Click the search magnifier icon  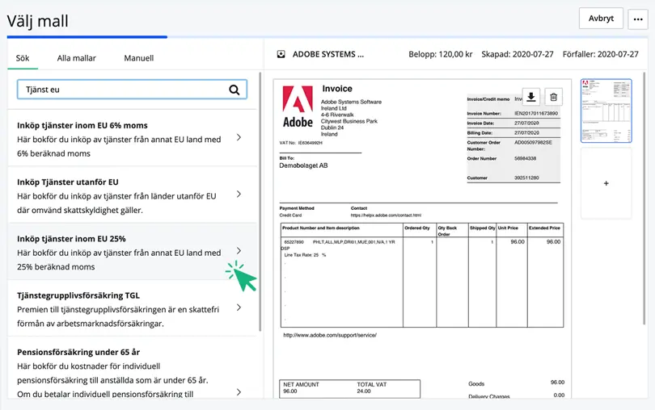(x=235, y=90)
